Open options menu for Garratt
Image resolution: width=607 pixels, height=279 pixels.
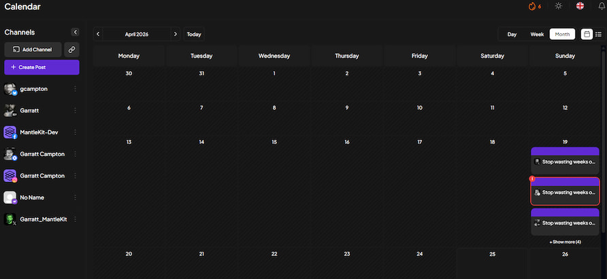point(75,111)
